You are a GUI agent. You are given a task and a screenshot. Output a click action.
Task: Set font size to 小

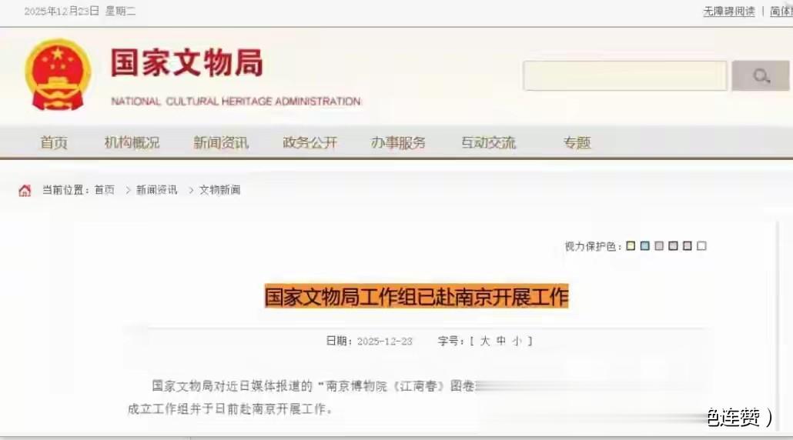(x=517, y=341)
